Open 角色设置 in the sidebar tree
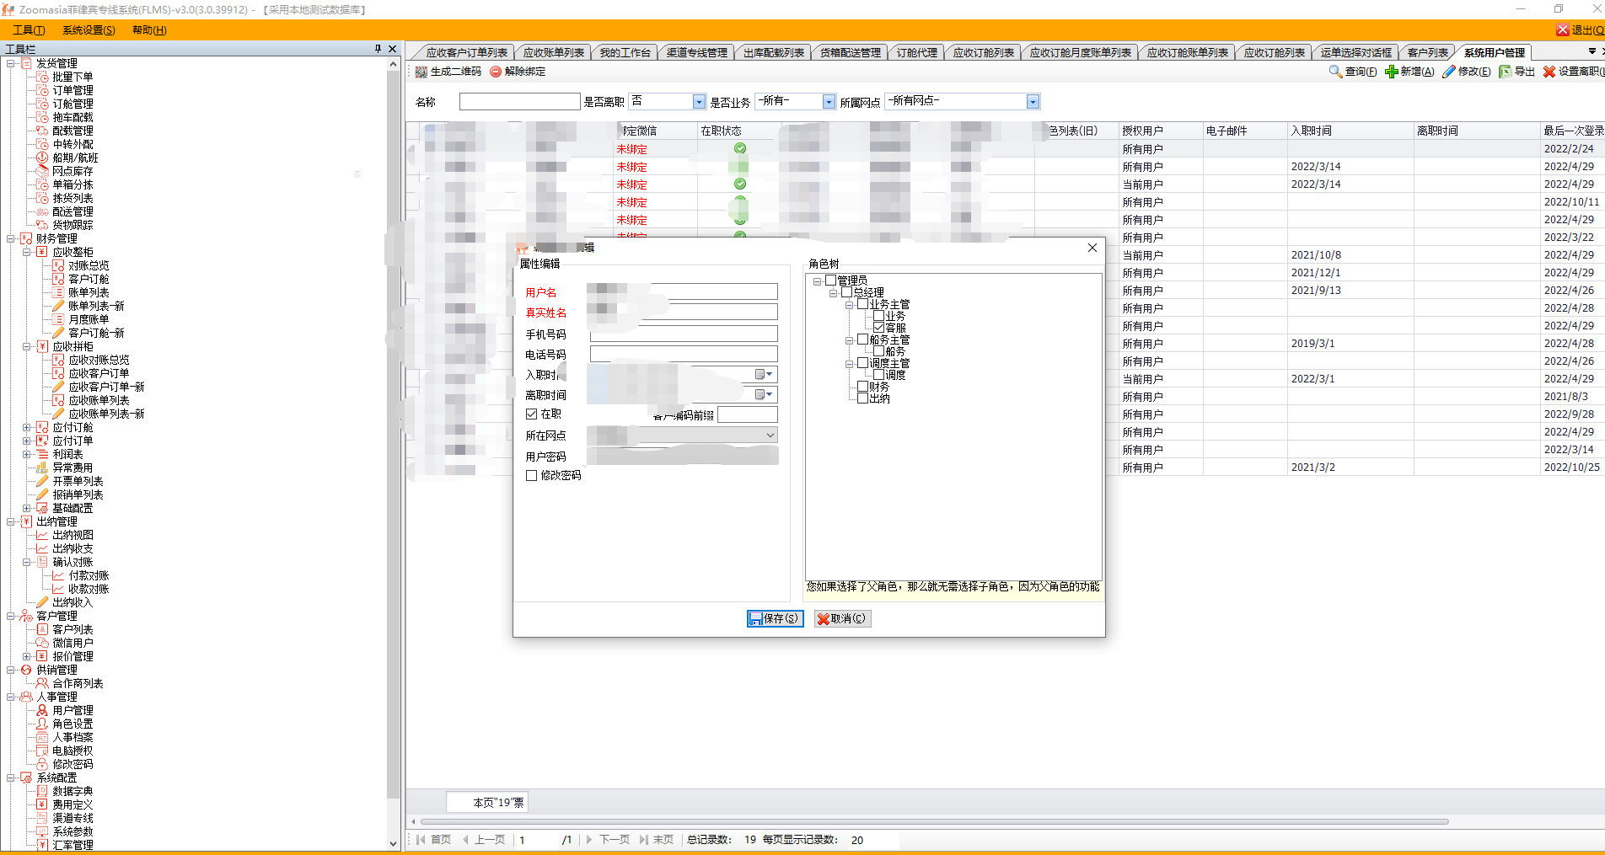The height and width of the screenshot is (855, 1605). (72, 724)
